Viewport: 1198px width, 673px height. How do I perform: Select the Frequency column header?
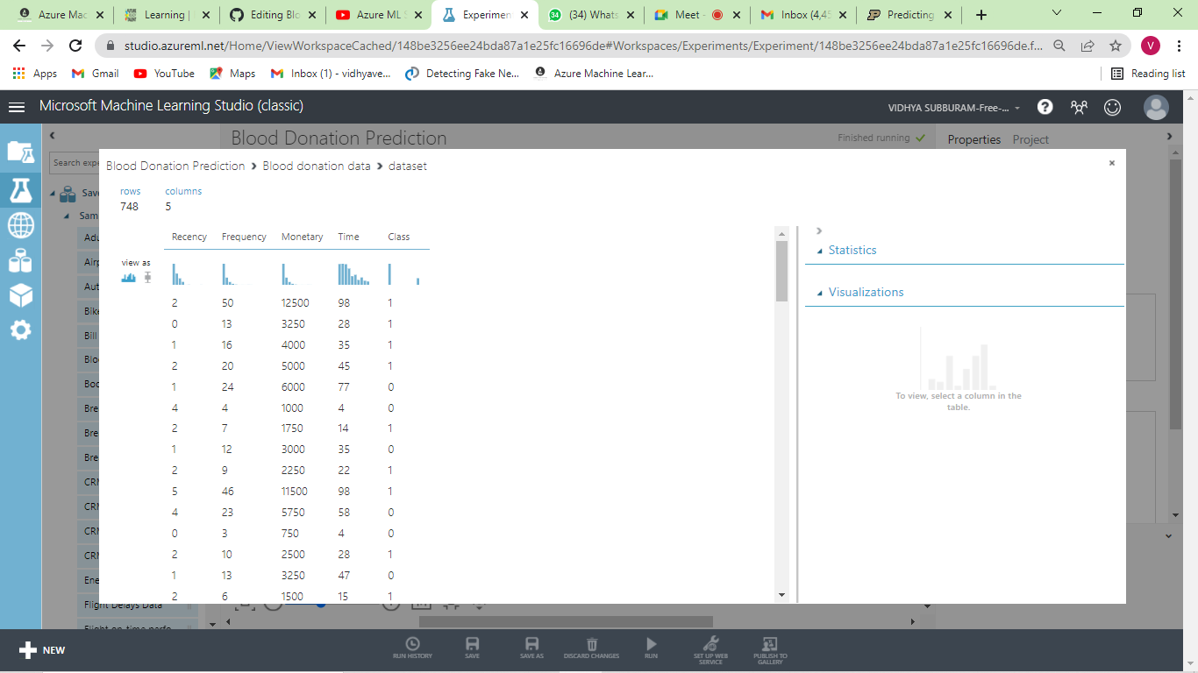point(244,237)
